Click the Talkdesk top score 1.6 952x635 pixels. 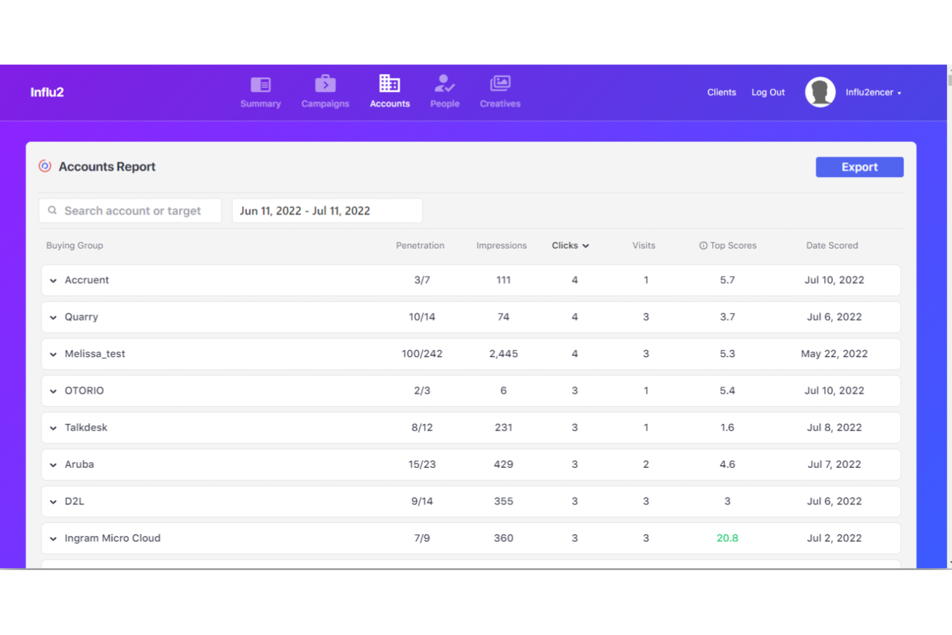pyautogui.click(x=728, y=427)
